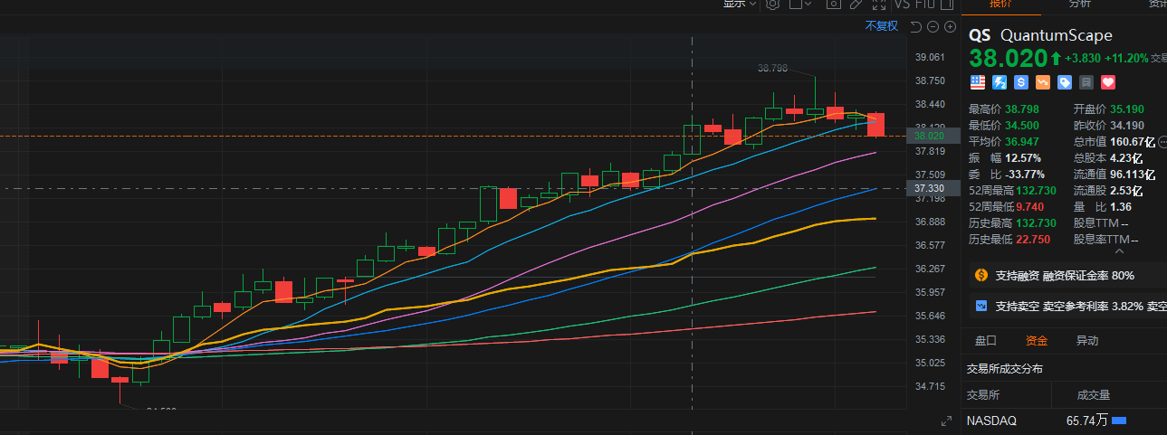Click the 成交量 column header
The width and height of the screenshot is (1167, 435).
(x=1093, y=394)
